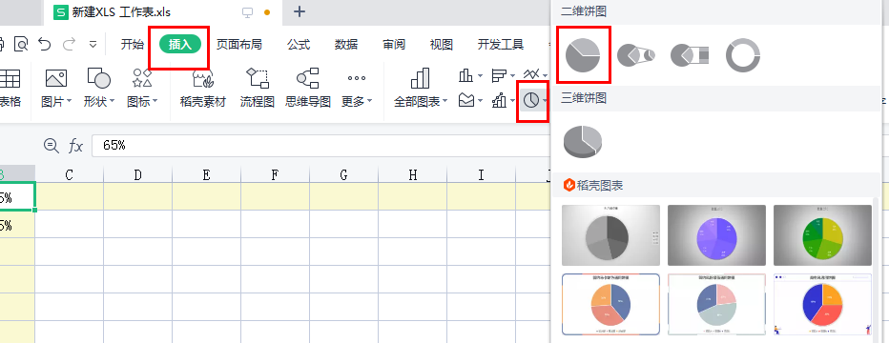
Task: Click the zoom magnifier near formula bar
Action: coord(51,146)
